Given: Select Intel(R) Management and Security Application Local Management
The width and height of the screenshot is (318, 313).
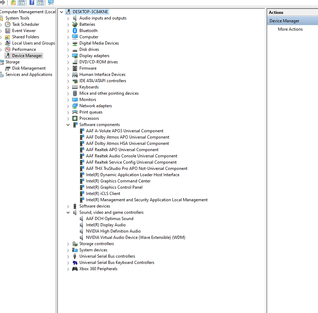Looking at the screenshot, I should point(147,200).
